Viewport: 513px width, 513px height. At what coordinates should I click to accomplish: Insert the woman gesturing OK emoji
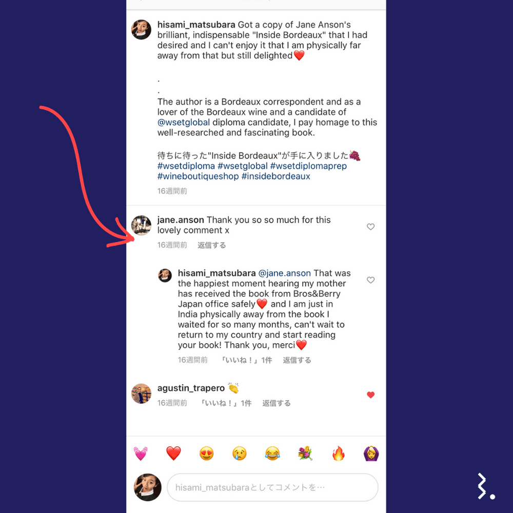click(x=371, y=453)
